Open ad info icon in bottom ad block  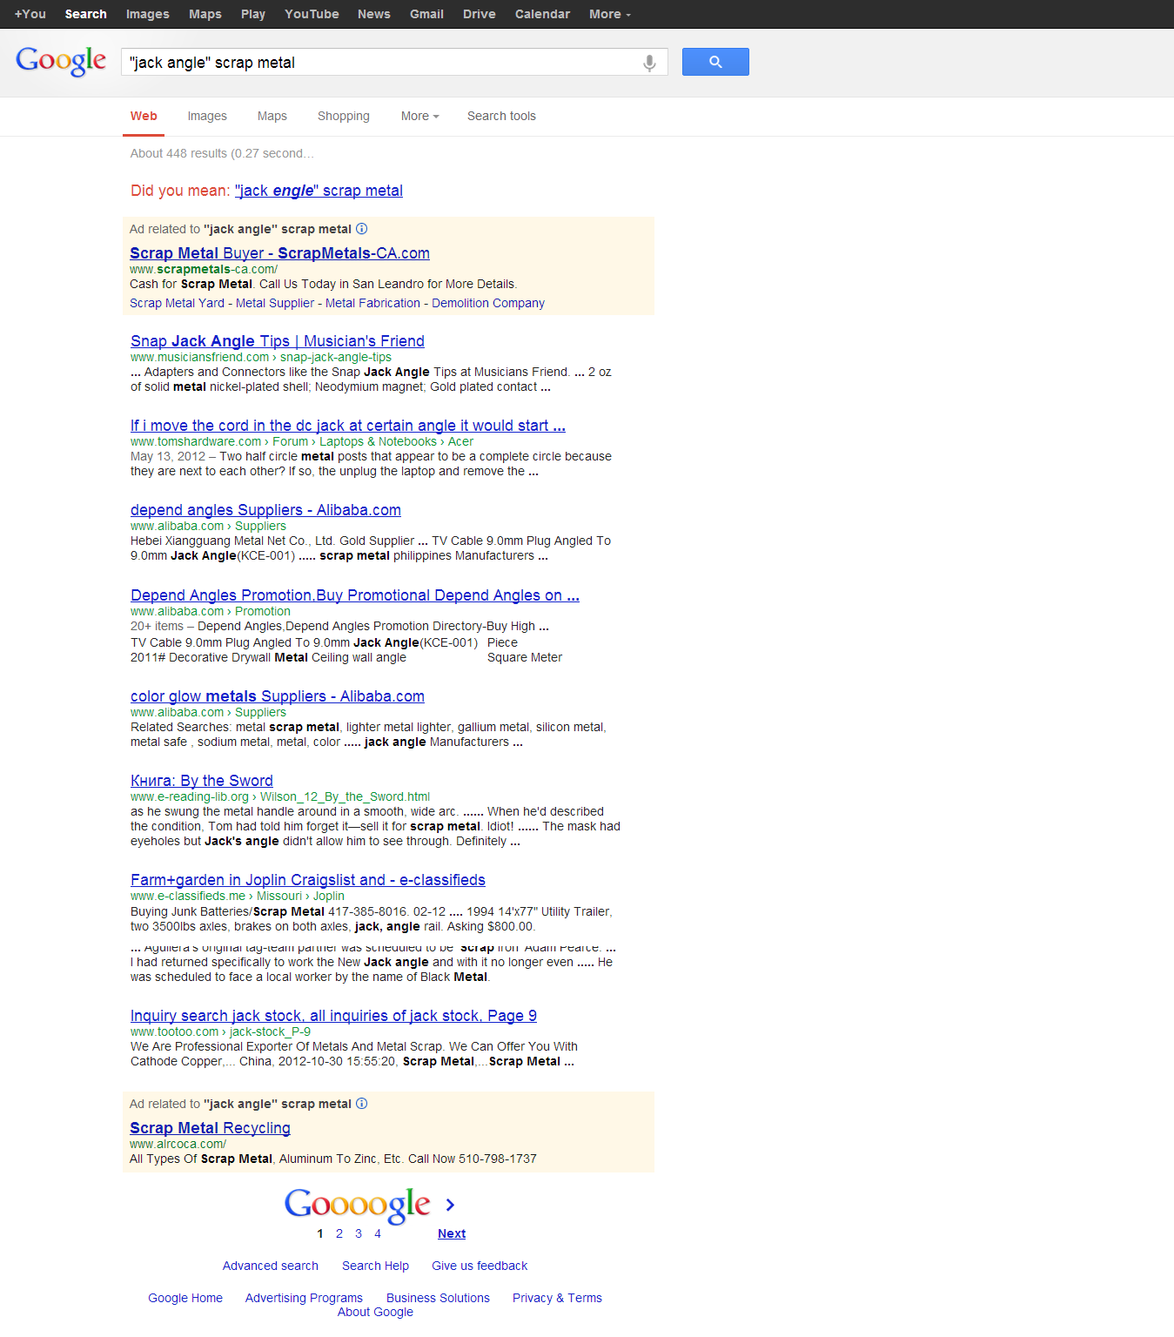click(x=362, y=1104)
